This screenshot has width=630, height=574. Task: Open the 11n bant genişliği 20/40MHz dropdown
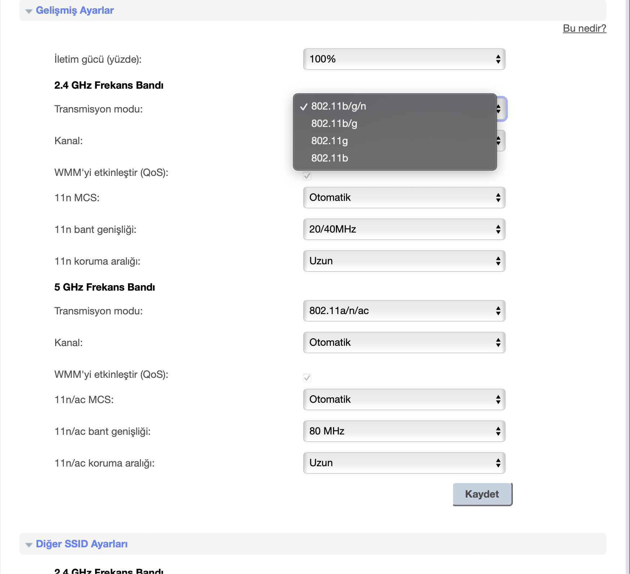click(404, 229)
